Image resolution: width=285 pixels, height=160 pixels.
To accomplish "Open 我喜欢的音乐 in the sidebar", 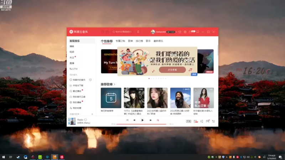I will click(79, 80).
